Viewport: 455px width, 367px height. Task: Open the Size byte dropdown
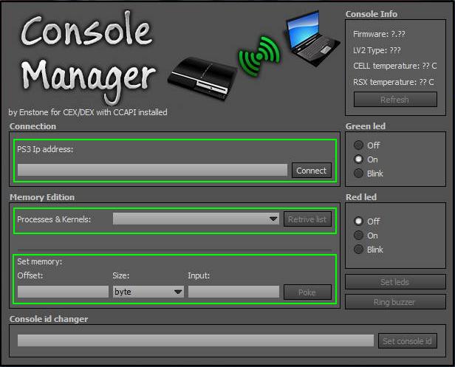pos(148,292)
